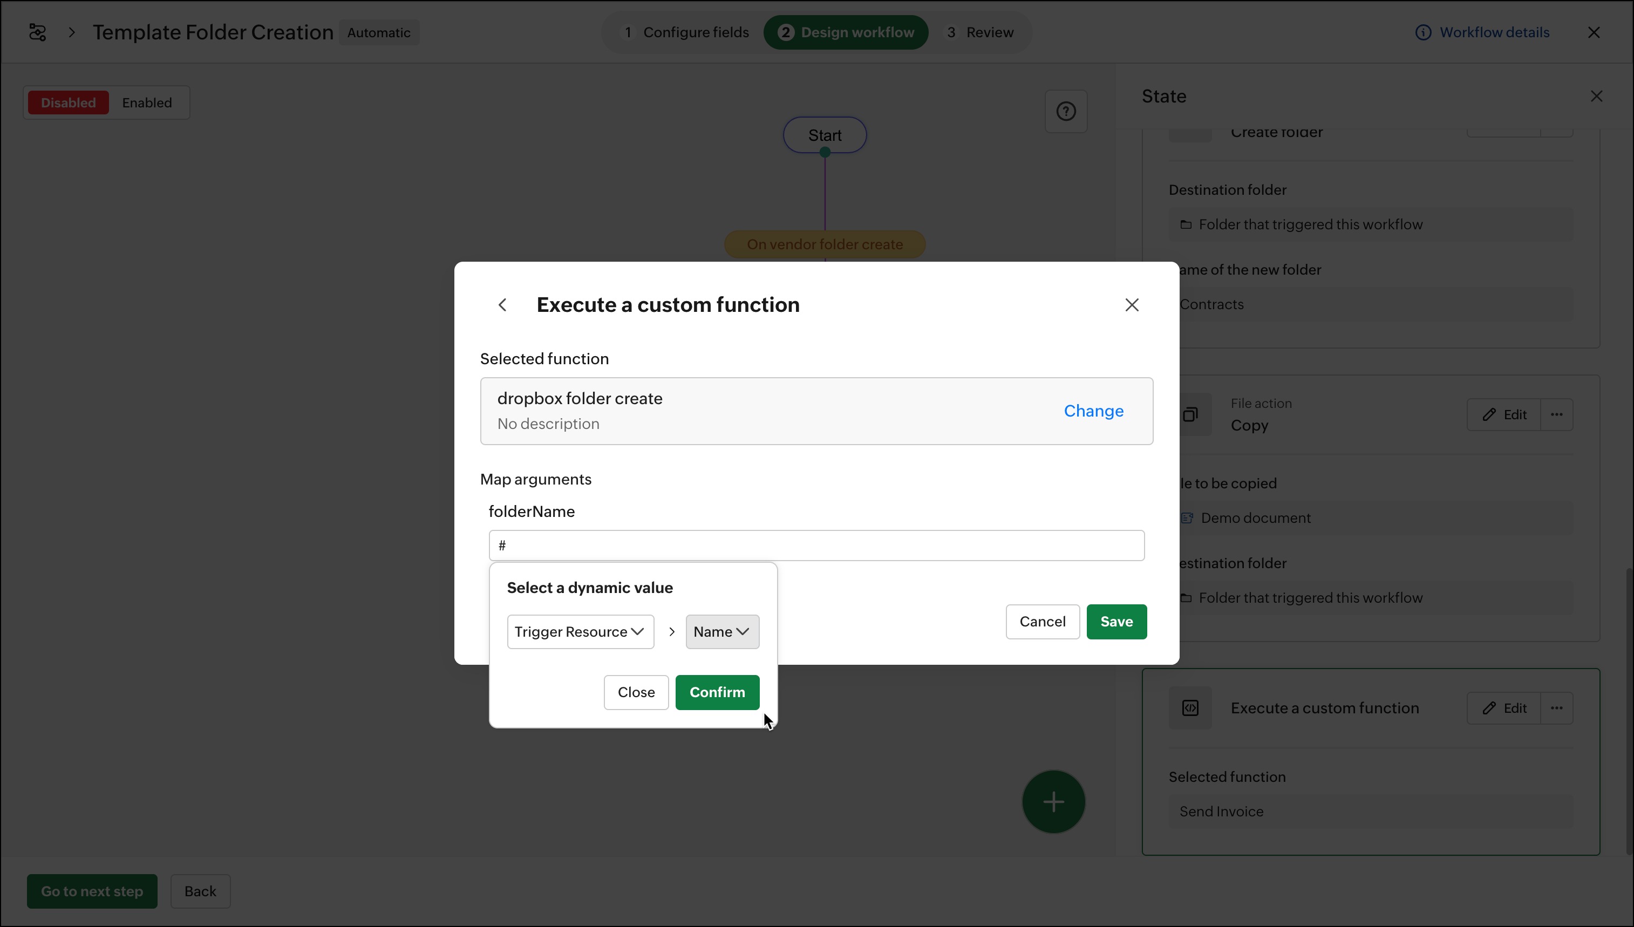The height and width of the screenshot is (927, 1634).
Task: Open the Trigger Resource dropdown
Action: tap(580, 632)
